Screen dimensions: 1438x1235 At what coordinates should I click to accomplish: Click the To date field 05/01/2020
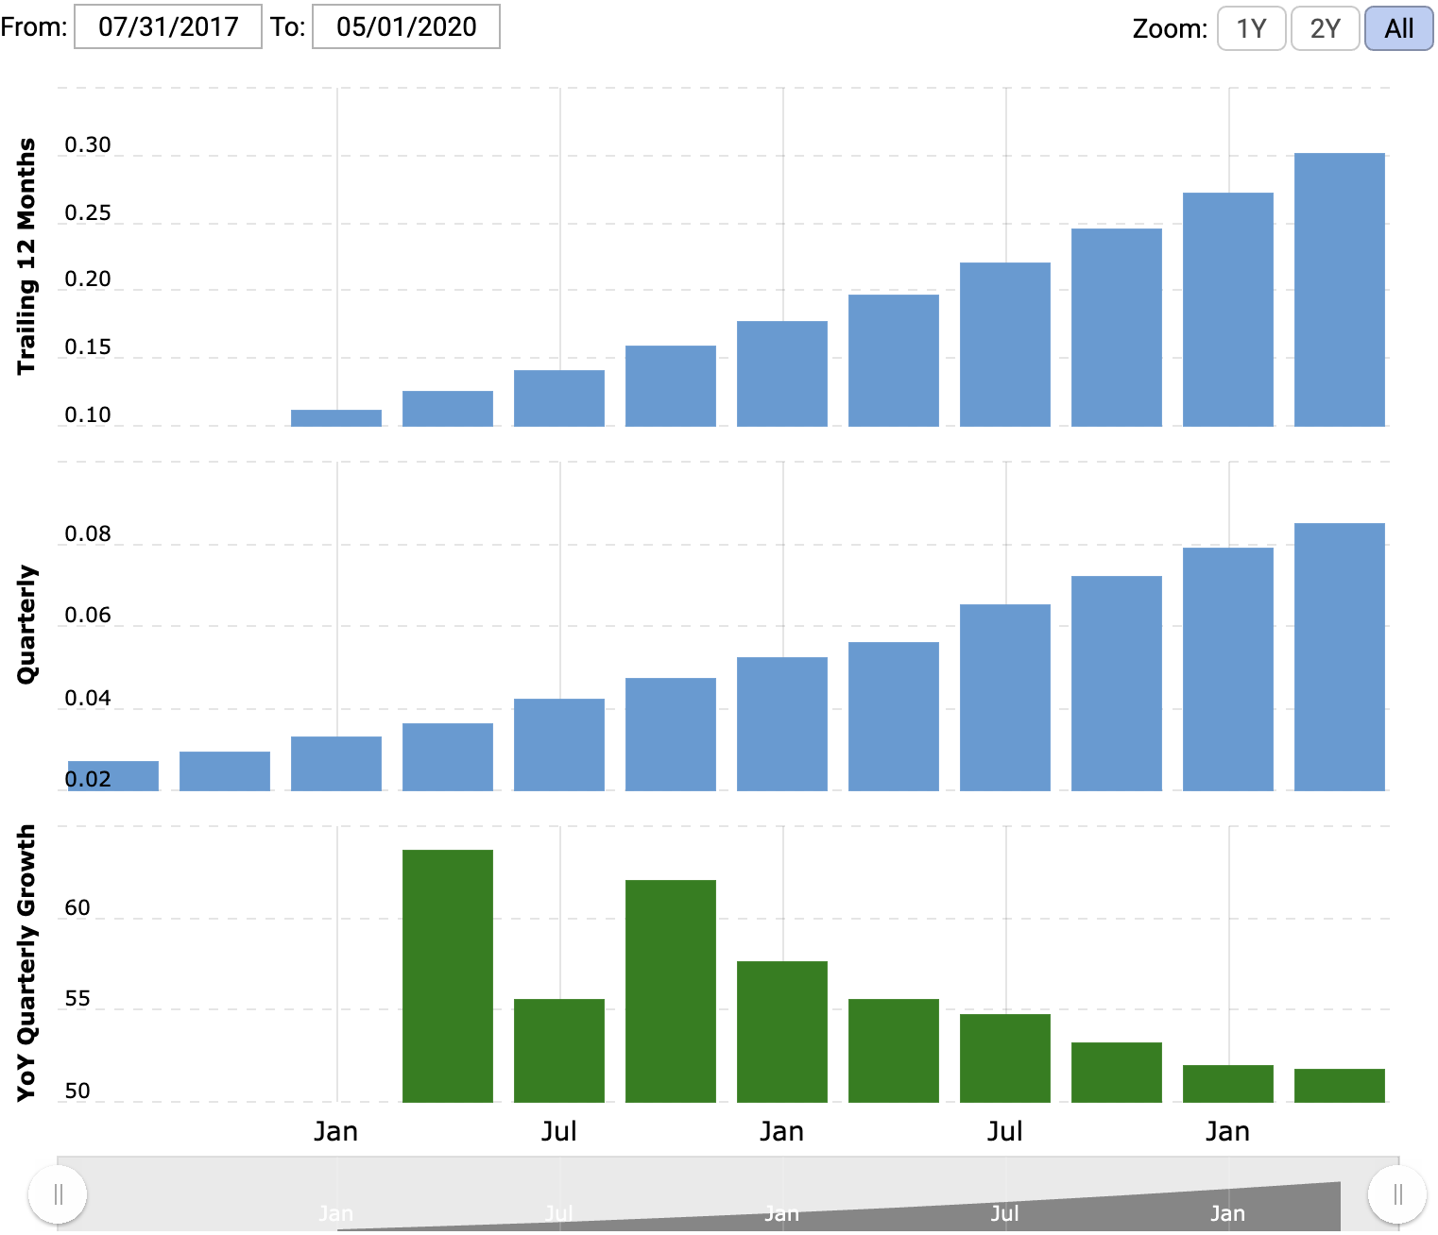click(x=406, y=26)
